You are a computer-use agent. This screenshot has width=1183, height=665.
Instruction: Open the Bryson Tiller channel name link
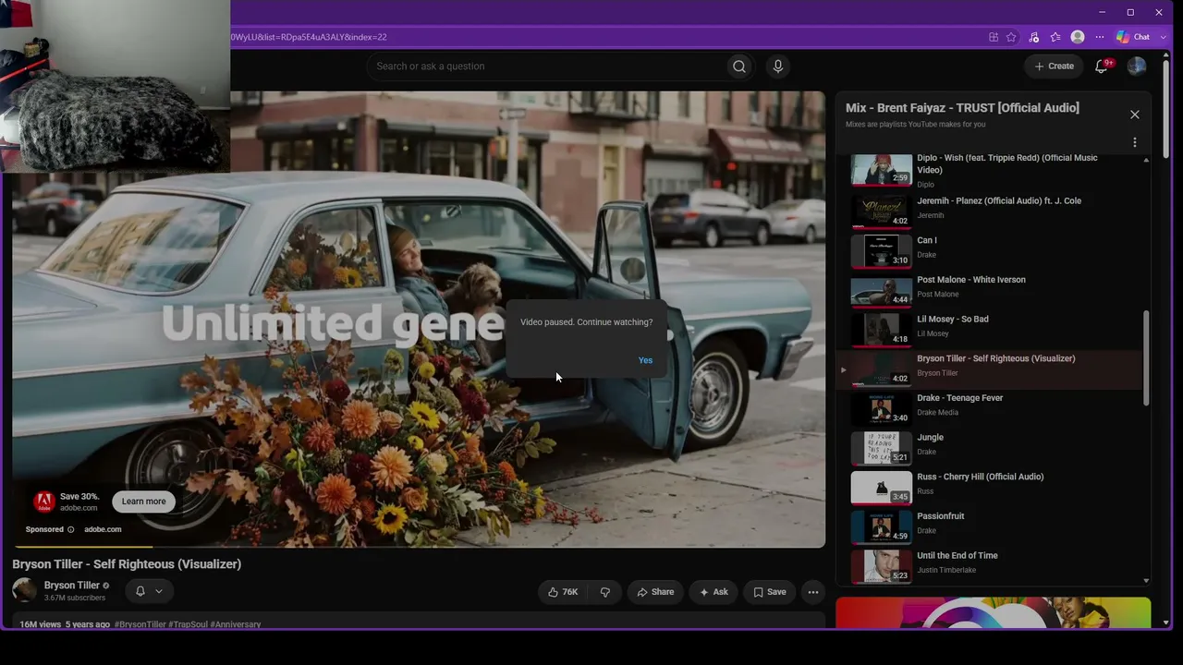click(72, 586)
